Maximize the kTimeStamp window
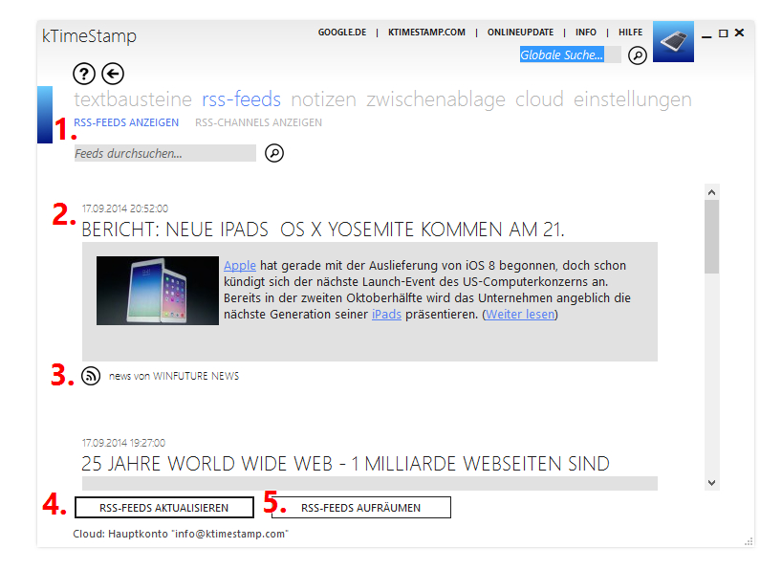The image size is (782, 570). coord(723,33)
